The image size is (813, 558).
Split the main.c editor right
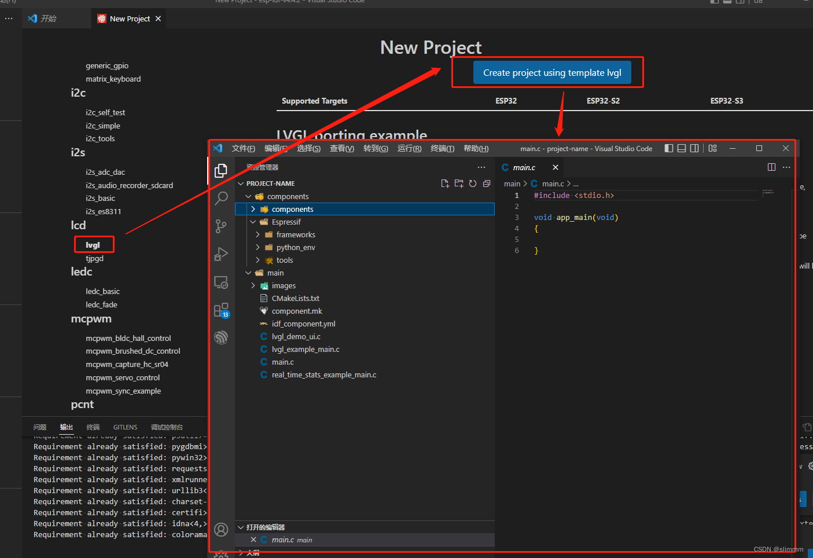tap(771, 167)
